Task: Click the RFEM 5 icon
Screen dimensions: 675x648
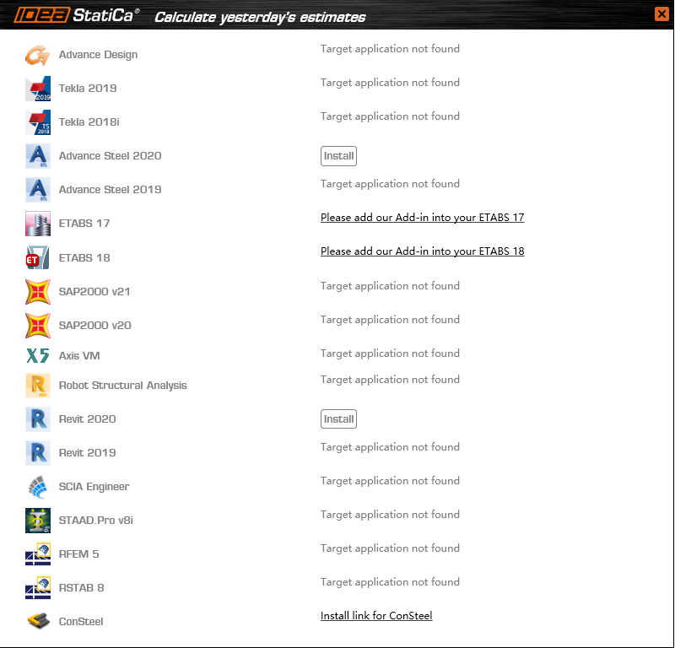Action: tap(38, 554)
